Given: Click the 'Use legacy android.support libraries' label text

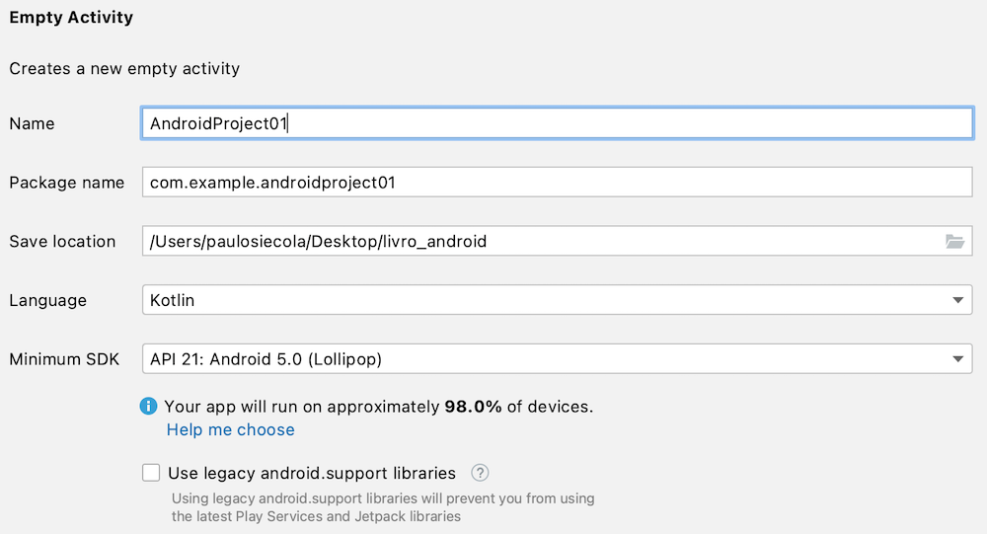Looking at the screenshot, I should [312, 473].
